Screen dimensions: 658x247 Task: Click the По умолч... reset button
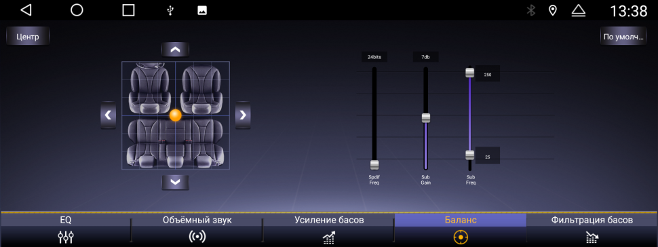coord(623,37)
